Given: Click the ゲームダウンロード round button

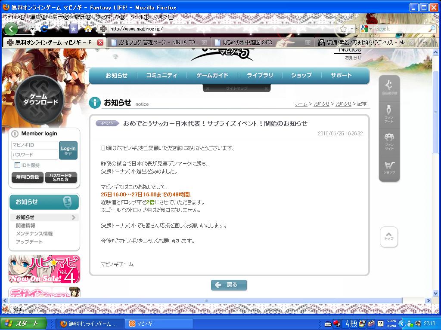Looking at the screenshot, I should tap(40, 100).
